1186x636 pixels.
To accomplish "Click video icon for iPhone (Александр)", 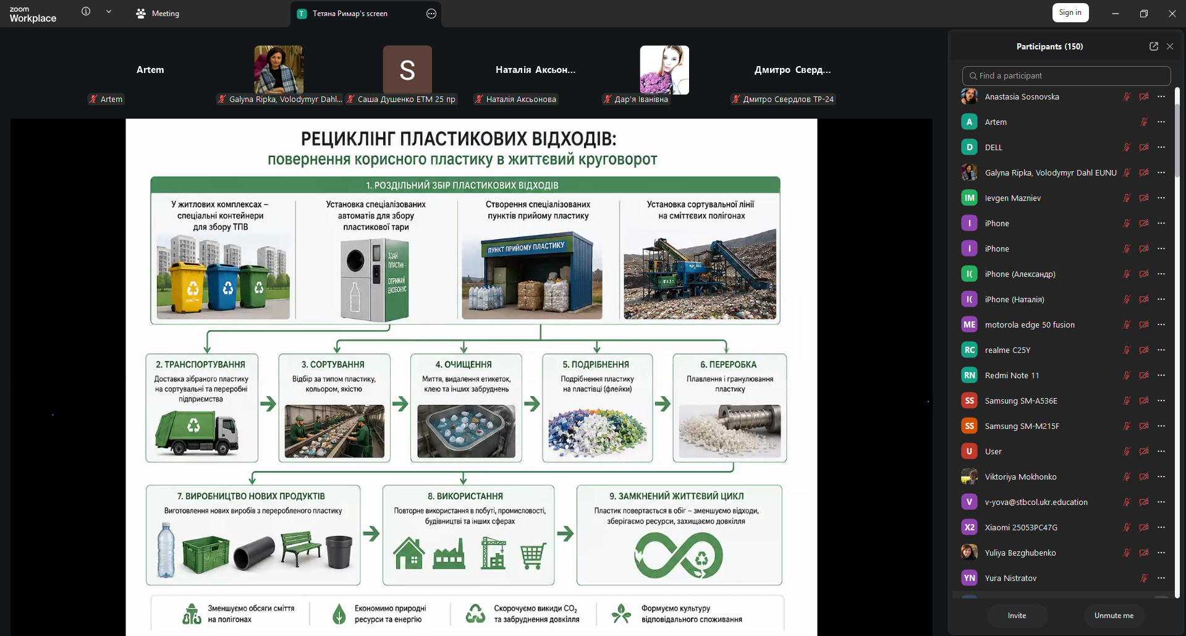I will point(1144,274).
